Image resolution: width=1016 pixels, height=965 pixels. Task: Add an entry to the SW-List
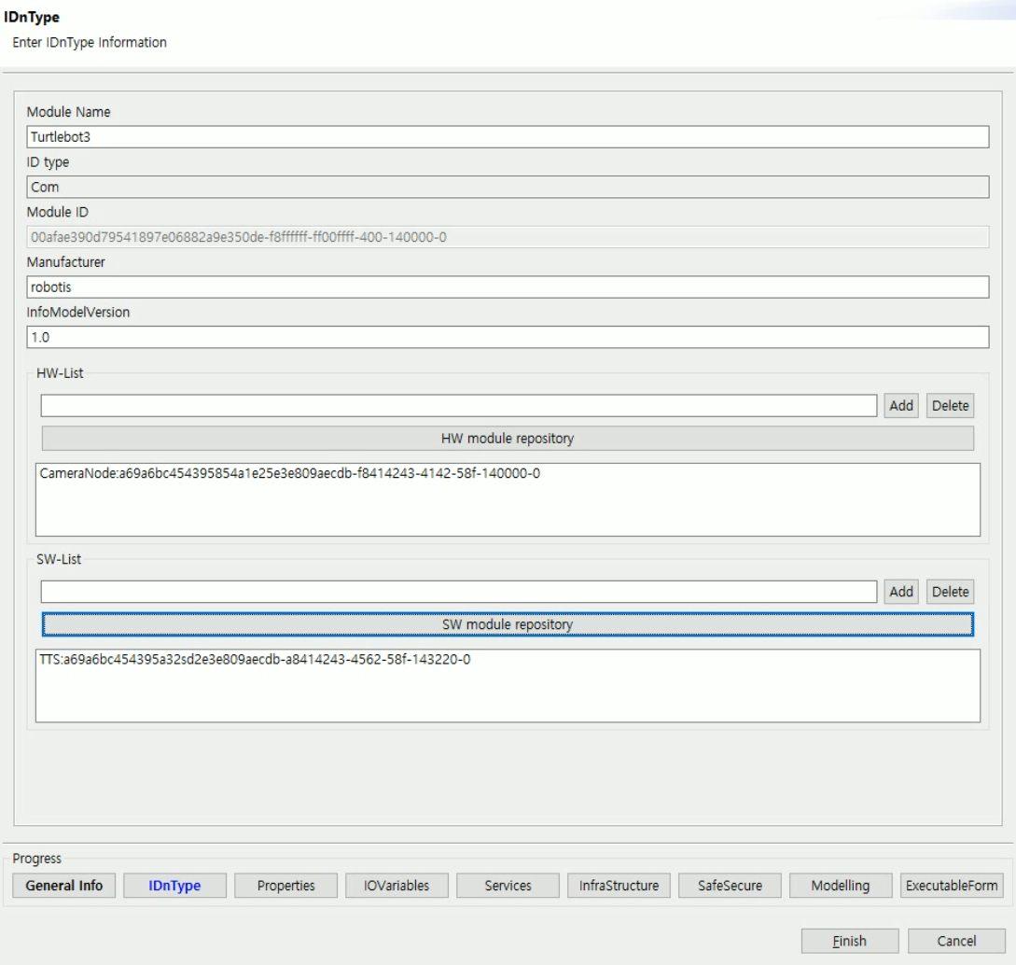900,592
